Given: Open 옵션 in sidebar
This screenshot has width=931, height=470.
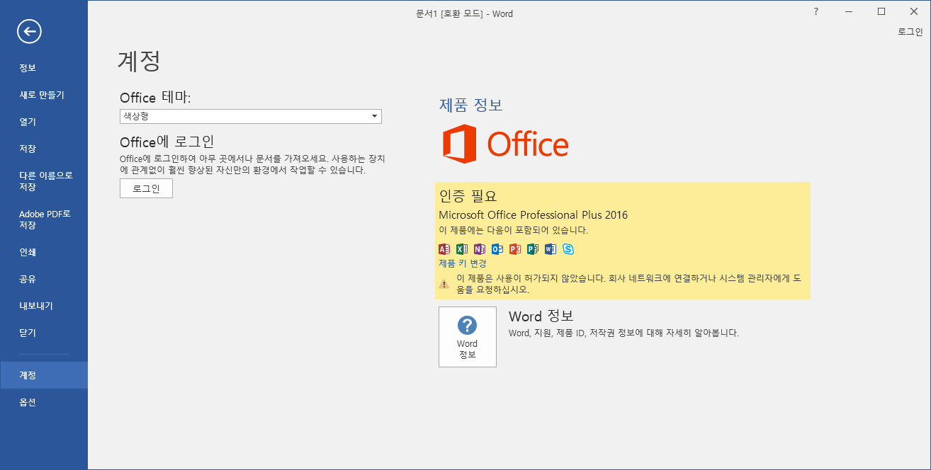Looking at the screenshot, I should coord(44,402).
